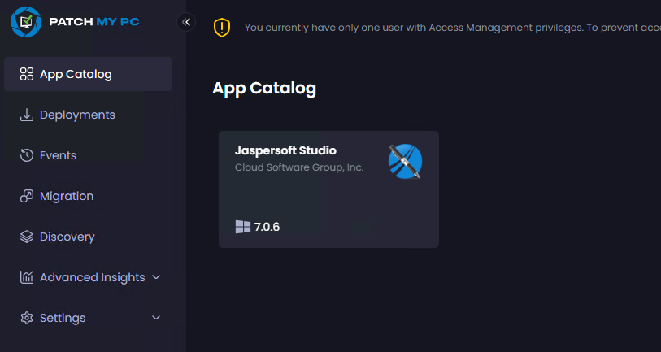661x352 pixels.
Task: Open the App Catalog menu item
Action: (x=88, y=74)
